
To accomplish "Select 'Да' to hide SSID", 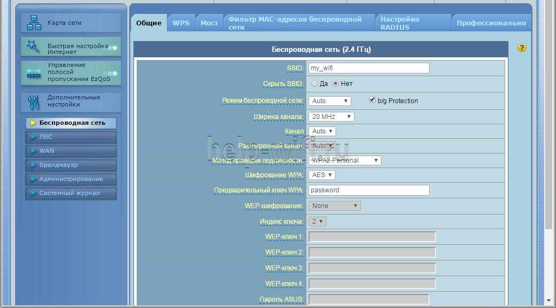I will [x=314, y=84].
